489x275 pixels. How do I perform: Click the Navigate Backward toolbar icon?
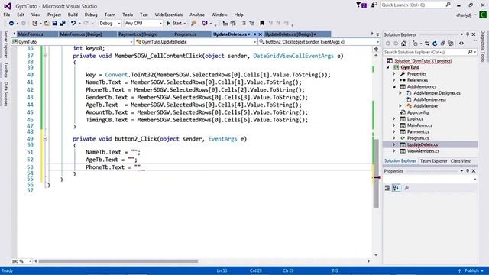pos(11,24)
